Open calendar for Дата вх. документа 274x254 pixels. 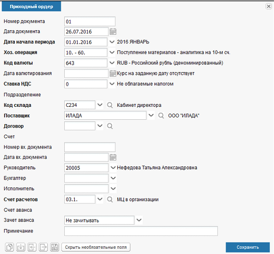coord(113,157)
